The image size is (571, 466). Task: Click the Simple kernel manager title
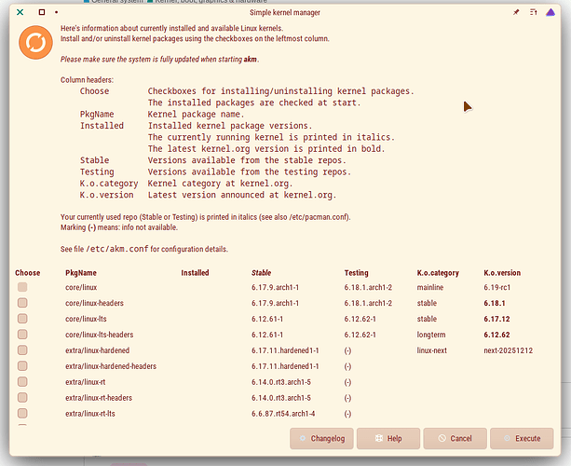[x=285, y=12]
